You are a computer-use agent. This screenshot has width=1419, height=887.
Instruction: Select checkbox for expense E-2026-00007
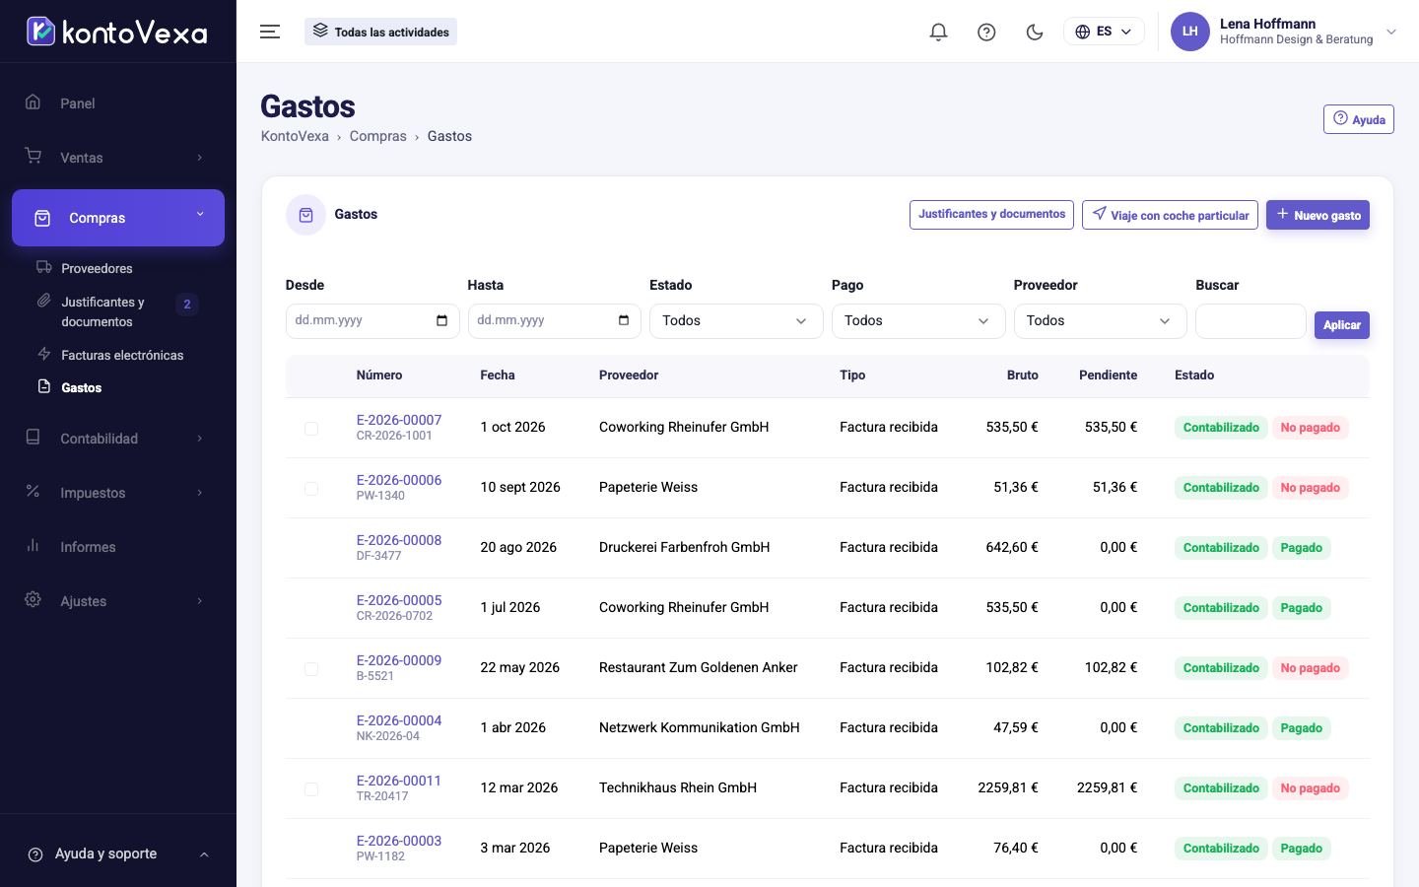(x=311, y=429)
